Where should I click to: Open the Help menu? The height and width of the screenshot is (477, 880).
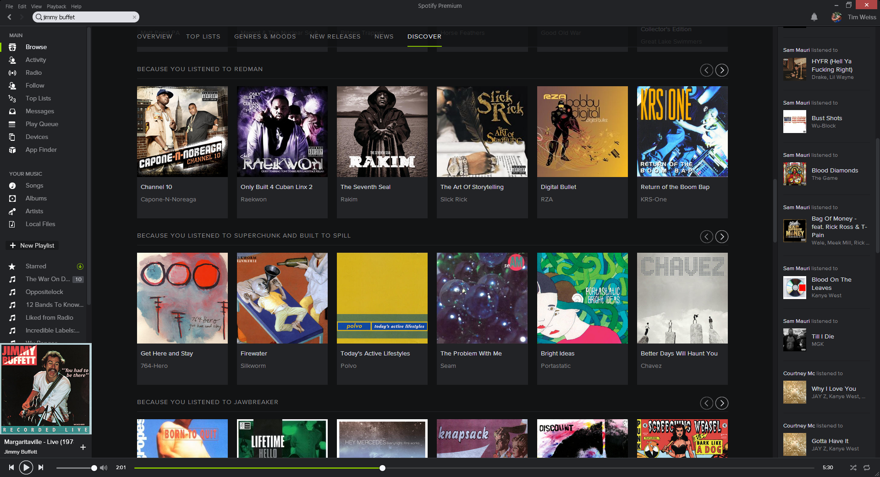click(x=76, y=6)
